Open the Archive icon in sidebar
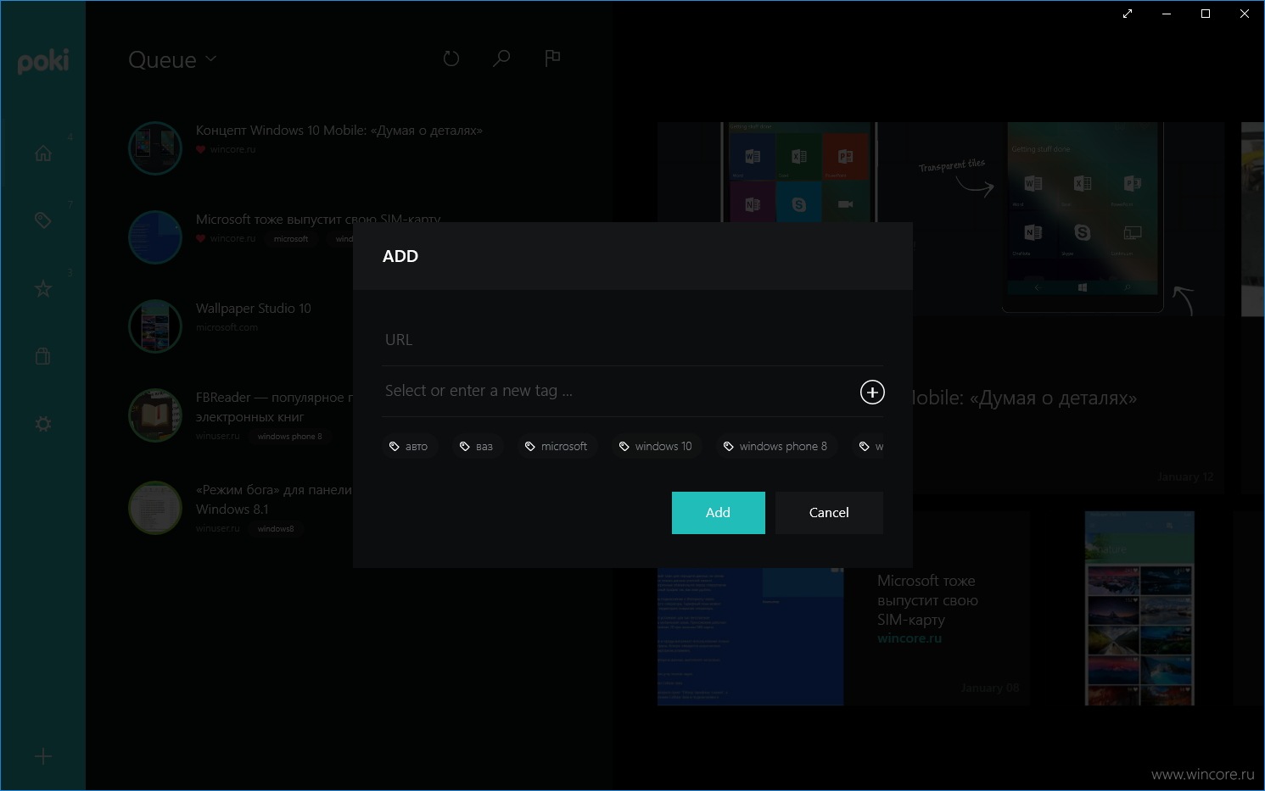 point(43,356)
